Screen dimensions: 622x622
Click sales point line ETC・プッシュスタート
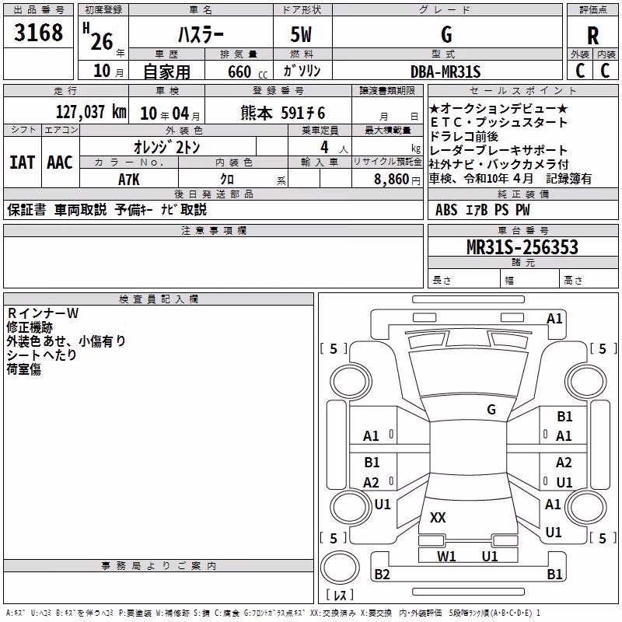(x=498, y=122)
